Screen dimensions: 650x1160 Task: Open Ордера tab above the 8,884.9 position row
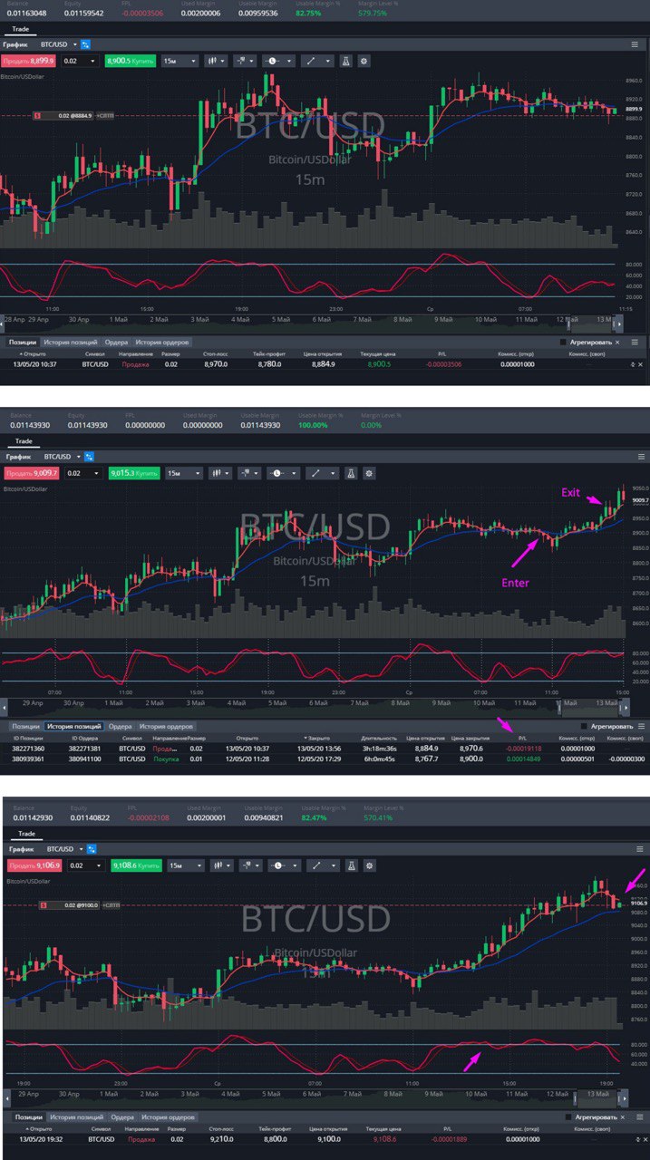(x=116, y=343)
